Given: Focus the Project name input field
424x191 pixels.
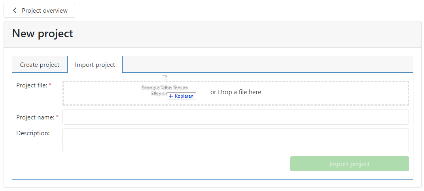Looking at the screenshot, I should [x=235, y=117].
